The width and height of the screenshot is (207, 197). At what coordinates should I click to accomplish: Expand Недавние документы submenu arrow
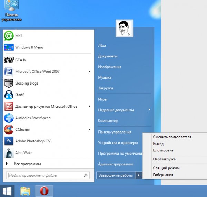click(x=149, y=110)
